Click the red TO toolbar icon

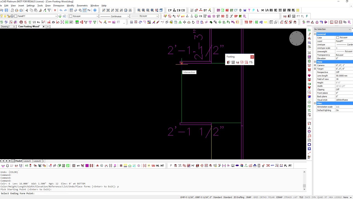246,22
